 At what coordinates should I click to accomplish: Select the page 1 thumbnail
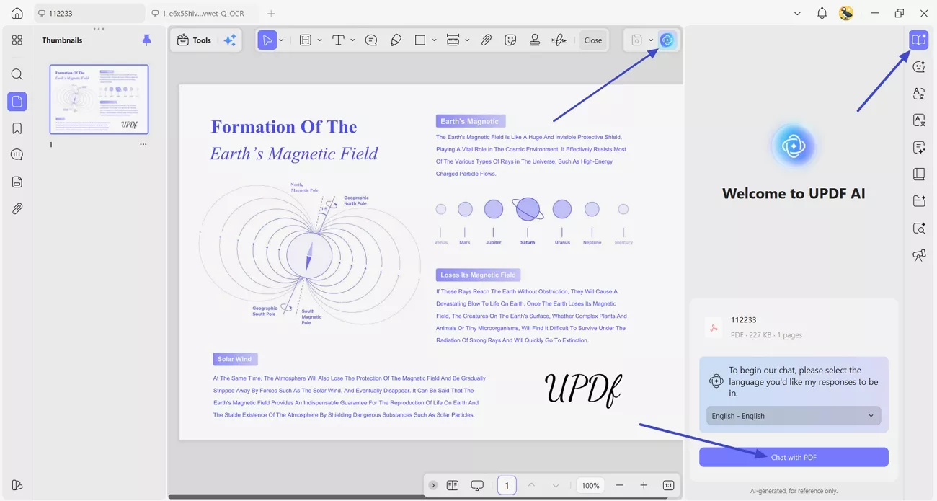coord(99,99)
